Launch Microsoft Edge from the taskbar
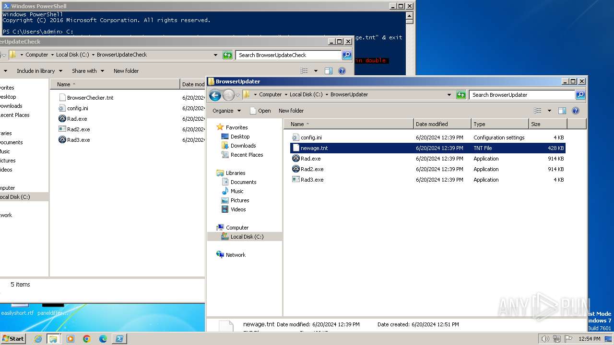This screenshot has height=345, width=614. [103, 339]
